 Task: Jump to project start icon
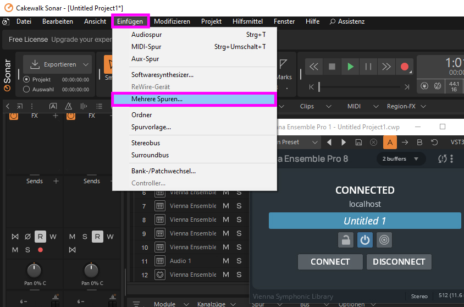tap(311, 87)
